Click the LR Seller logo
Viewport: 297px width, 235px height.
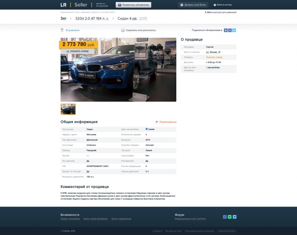(74, 5)
